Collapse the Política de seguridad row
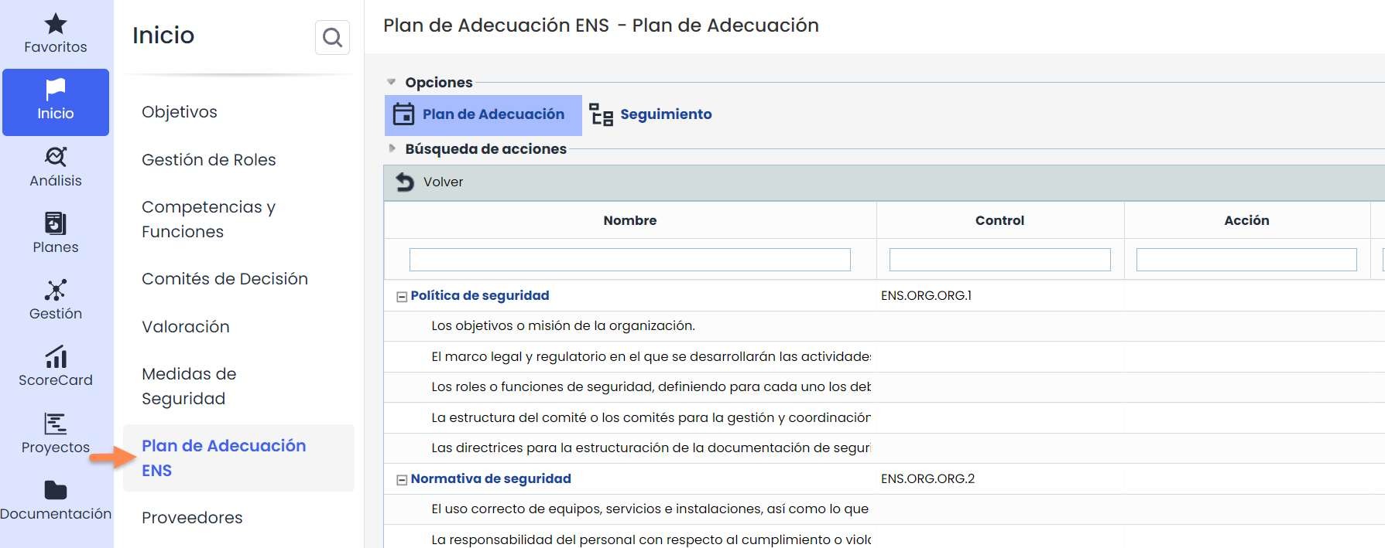This screenshot has height=548, width=1385. (402, 297)
